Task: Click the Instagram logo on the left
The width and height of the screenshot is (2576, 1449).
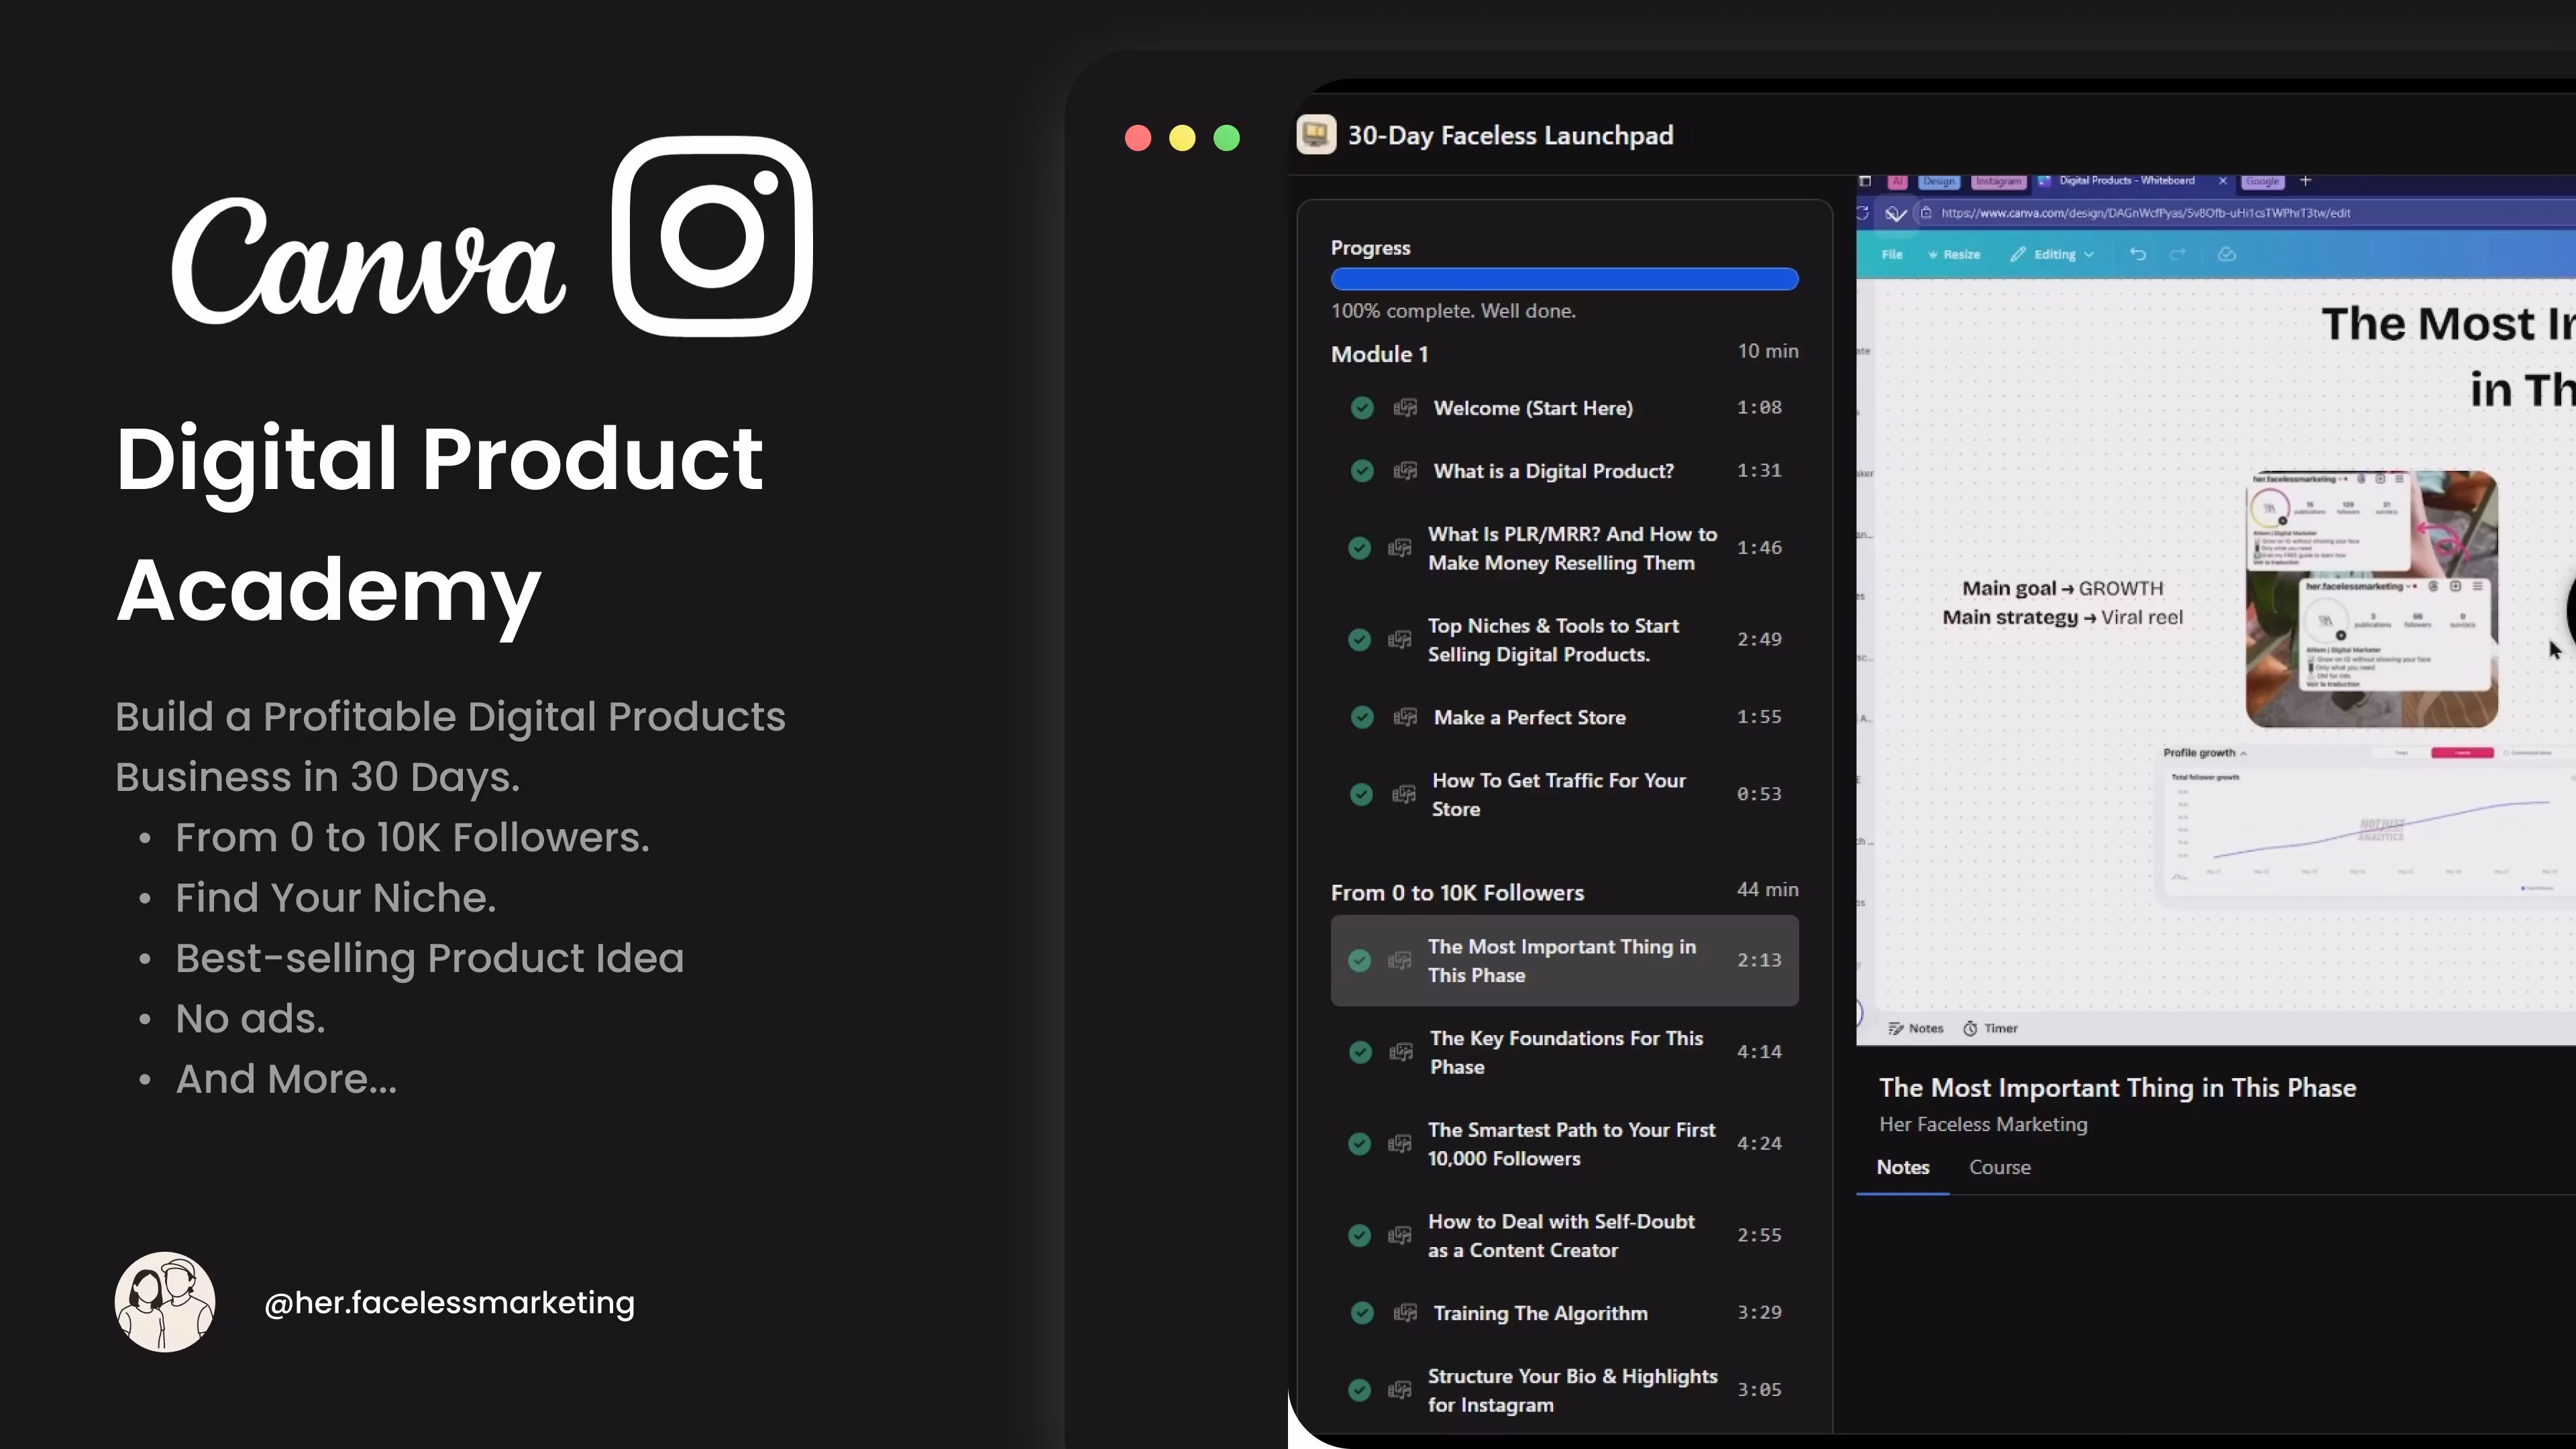Action: point(712,236)
